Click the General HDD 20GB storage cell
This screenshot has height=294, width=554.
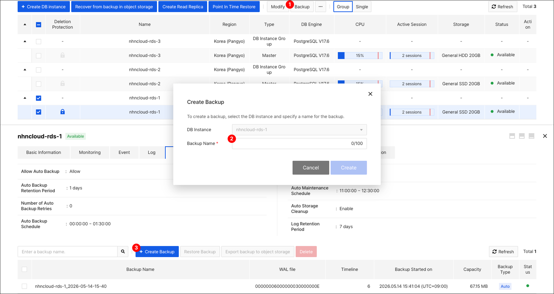pyautogui.click(x=461, y=56)
